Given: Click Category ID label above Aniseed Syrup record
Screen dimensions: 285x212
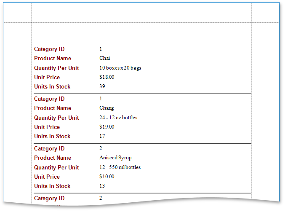Looking at the screenshot, I should pyautogui.click(x=49, y=148).
